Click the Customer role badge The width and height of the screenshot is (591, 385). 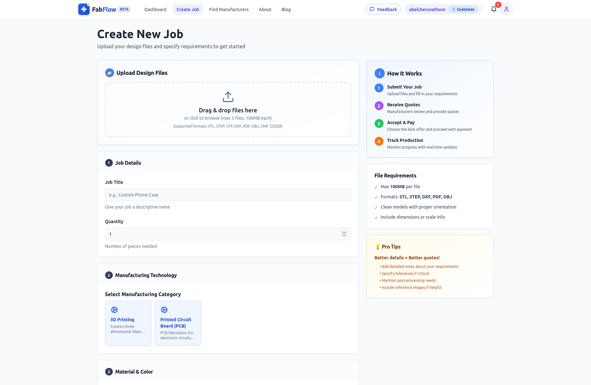point(463,9)
